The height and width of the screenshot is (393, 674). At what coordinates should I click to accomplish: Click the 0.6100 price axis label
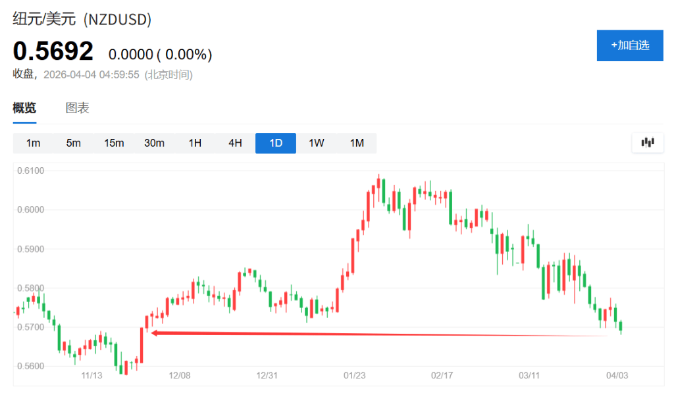point(31,171)
